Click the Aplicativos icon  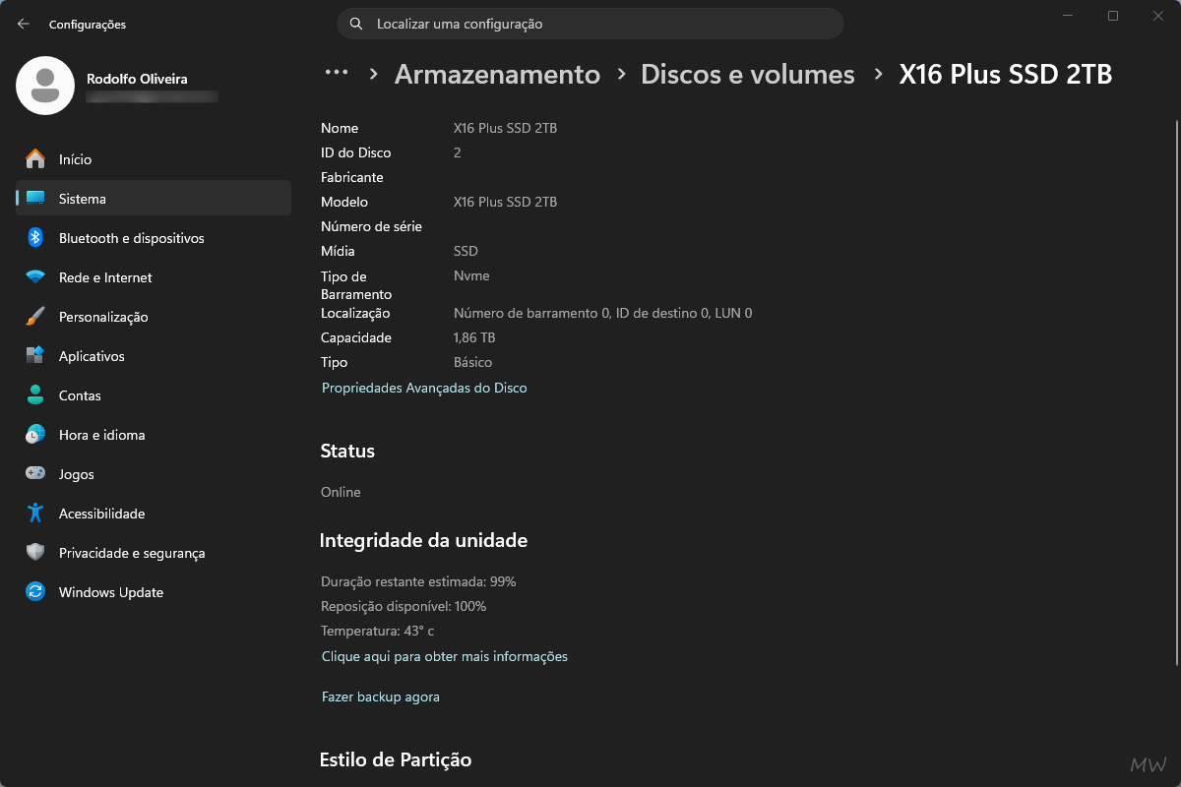click(35, 355)
